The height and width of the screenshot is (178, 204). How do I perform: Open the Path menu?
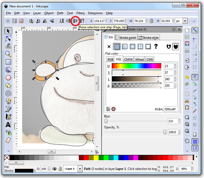60,13
